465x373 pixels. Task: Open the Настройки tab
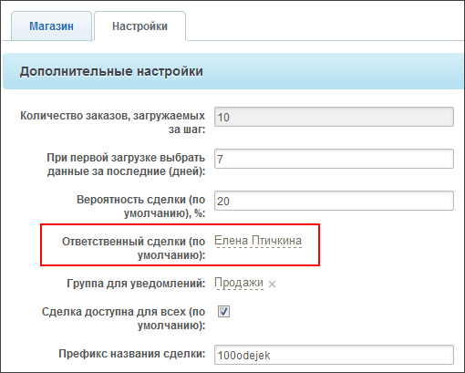[x=139, y=26]
